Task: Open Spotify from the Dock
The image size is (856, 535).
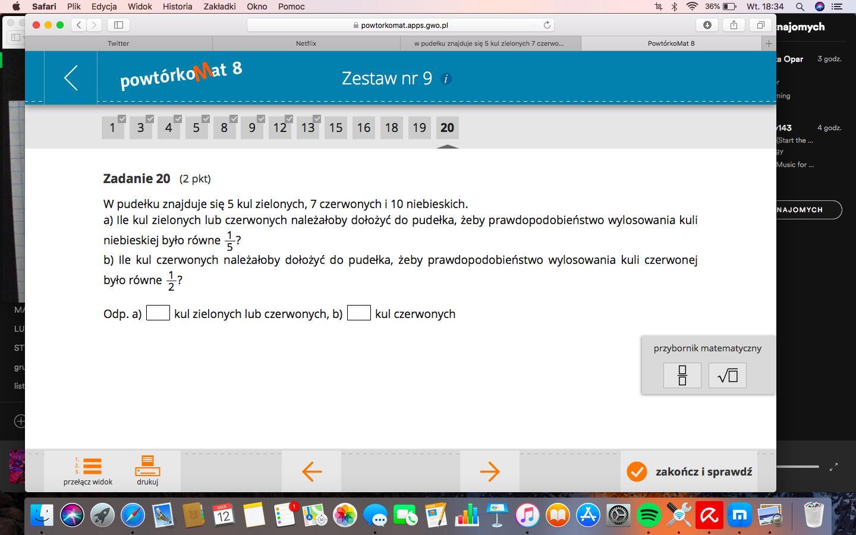Action: point(649,515)
